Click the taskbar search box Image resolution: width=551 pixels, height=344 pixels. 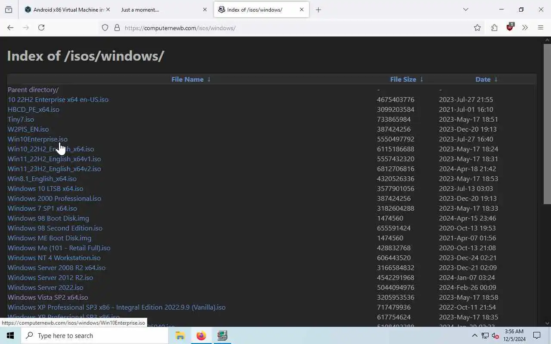[95, 335]
